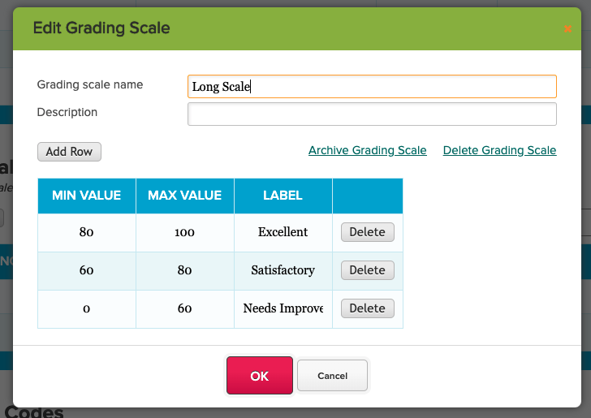Viewport: 591px width, 418px height.
Task: Edit the Needs Improvement max value 60
Action: pyautogui.click(x=185, y=308)
